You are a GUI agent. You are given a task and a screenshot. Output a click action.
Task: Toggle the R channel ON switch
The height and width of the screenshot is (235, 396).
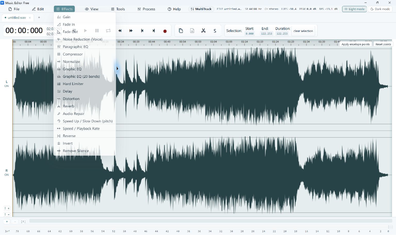coord(6,175)
